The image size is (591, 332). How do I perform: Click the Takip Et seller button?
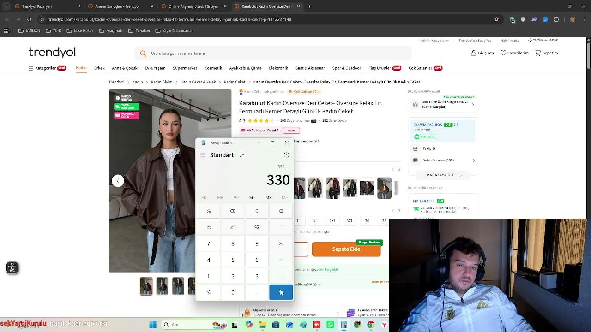(429, 148)
